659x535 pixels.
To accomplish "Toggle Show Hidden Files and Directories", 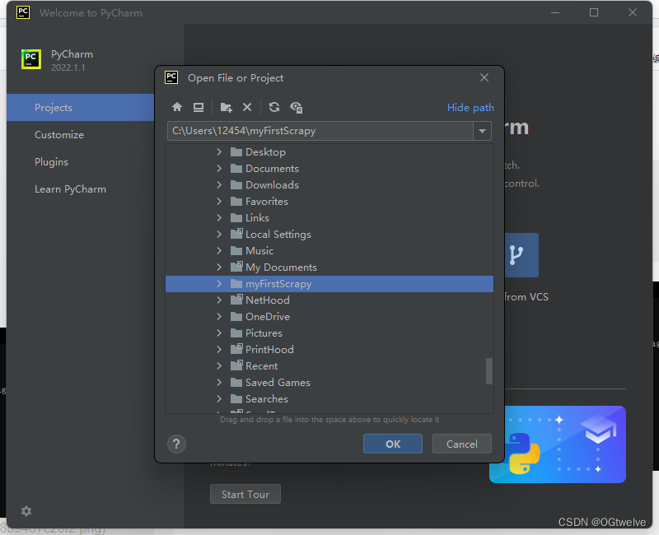I will click(297, 108).
